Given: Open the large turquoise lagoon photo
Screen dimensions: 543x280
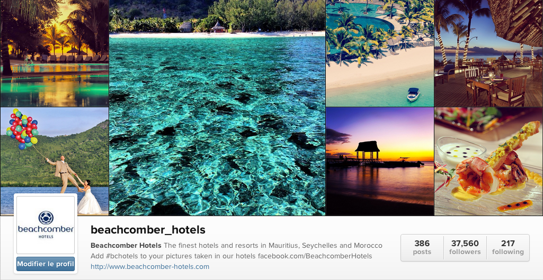Looking at the screenshot, I should (x=217, y=107).
